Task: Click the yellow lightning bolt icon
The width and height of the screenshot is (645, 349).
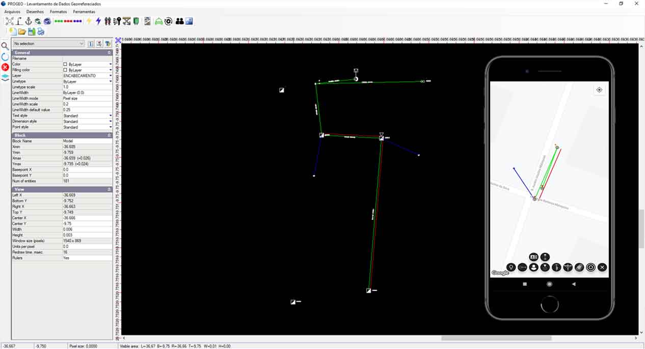Action: (x=89, y=21)
